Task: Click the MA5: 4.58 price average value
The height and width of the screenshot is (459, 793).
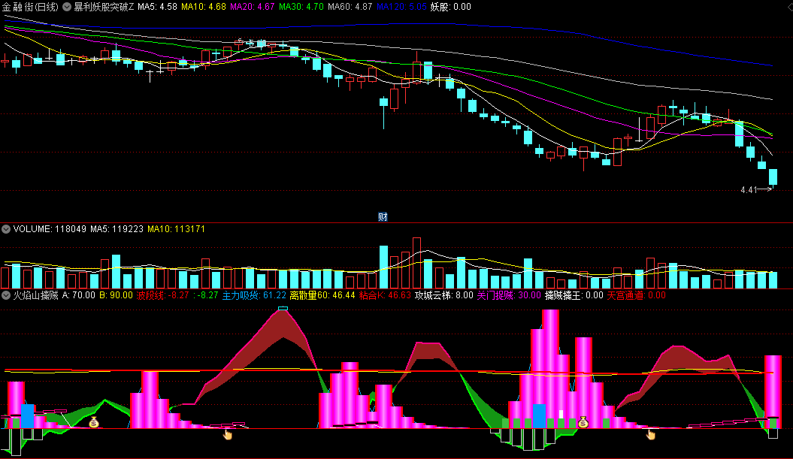Action: tap(157, 7)
